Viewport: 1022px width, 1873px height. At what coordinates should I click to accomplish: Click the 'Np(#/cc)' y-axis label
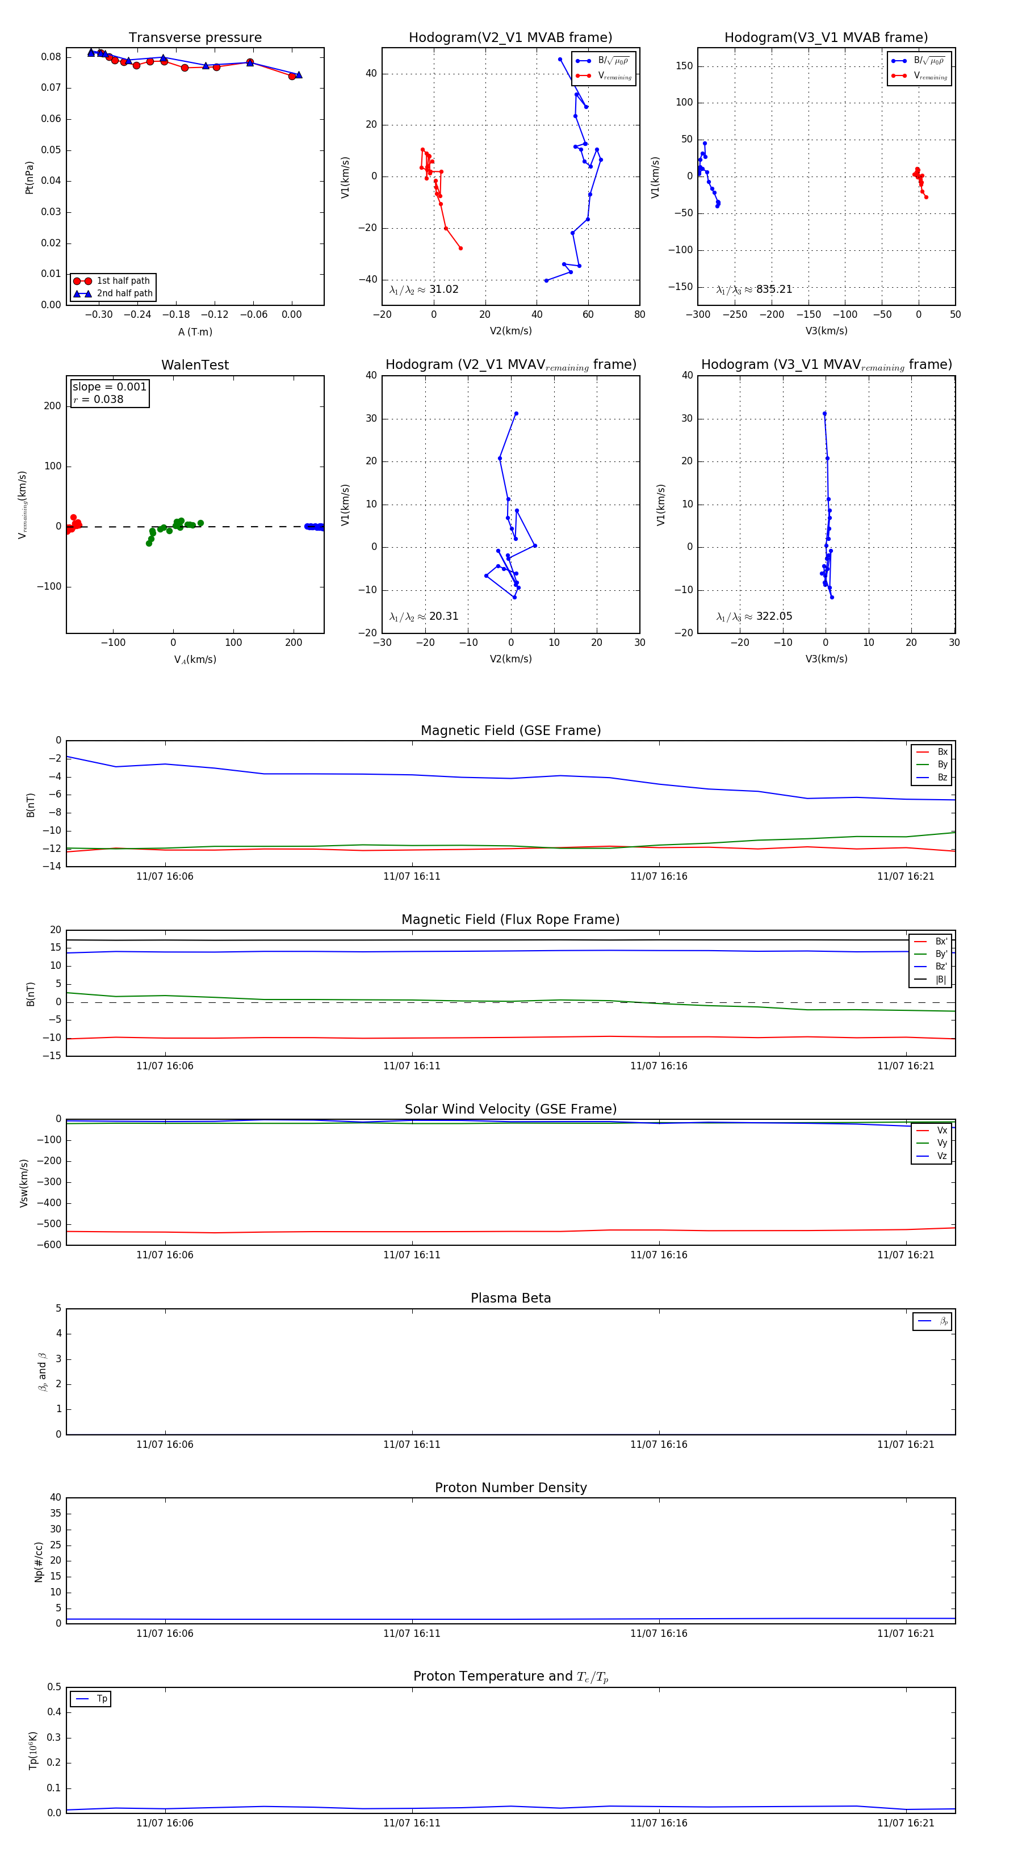point(39,1562)
